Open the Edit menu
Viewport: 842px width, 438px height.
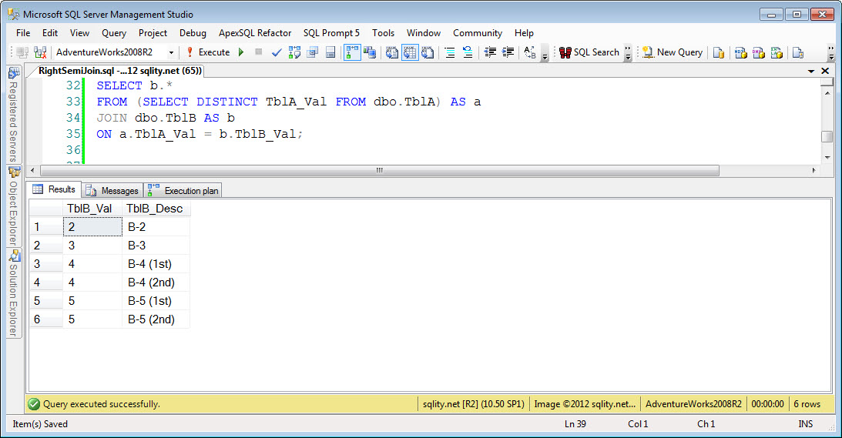tap(50, 33)
